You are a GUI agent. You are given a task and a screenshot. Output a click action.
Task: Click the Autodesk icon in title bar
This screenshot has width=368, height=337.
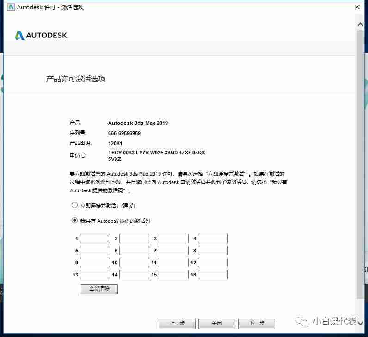[x=11, y=7]
